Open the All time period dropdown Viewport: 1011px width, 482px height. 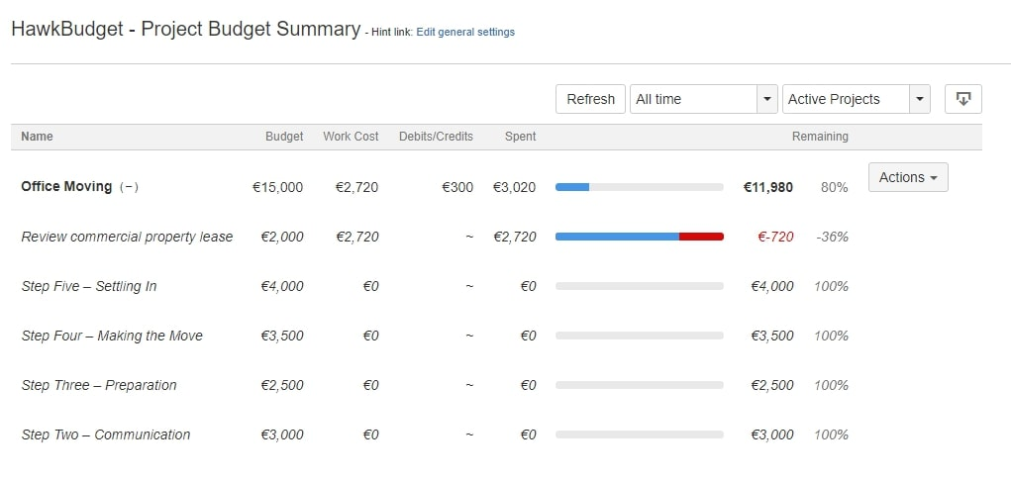[703, 99]
